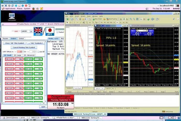Click the order panel vertical scrollbar
This screenshot has width=181, height=121.
click(46, 71)
